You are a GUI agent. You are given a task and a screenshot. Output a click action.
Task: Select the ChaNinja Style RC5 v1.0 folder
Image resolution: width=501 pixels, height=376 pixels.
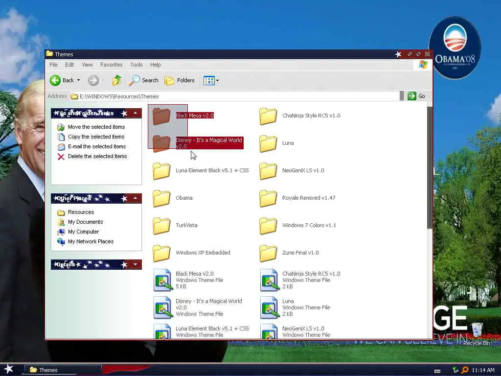tap(268, 116)
